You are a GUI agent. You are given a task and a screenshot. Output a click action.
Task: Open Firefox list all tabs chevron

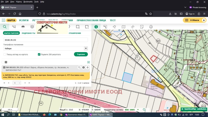point(185,7)
